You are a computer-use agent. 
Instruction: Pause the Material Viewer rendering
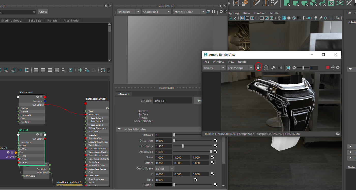tap(213, 12)
